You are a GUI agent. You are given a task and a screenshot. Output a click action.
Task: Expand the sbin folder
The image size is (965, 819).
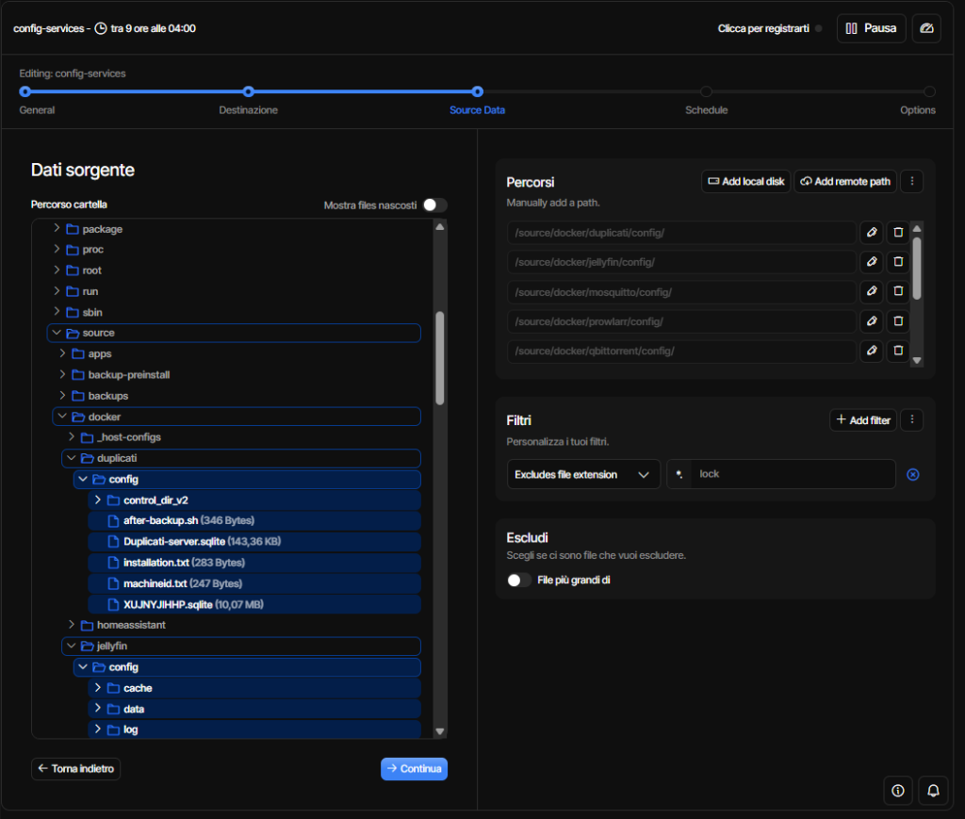point(57,312)
